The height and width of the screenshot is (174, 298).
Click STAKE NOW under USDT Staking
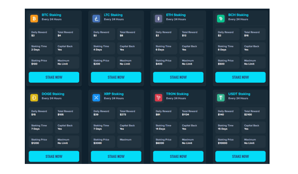pos(240,156)
